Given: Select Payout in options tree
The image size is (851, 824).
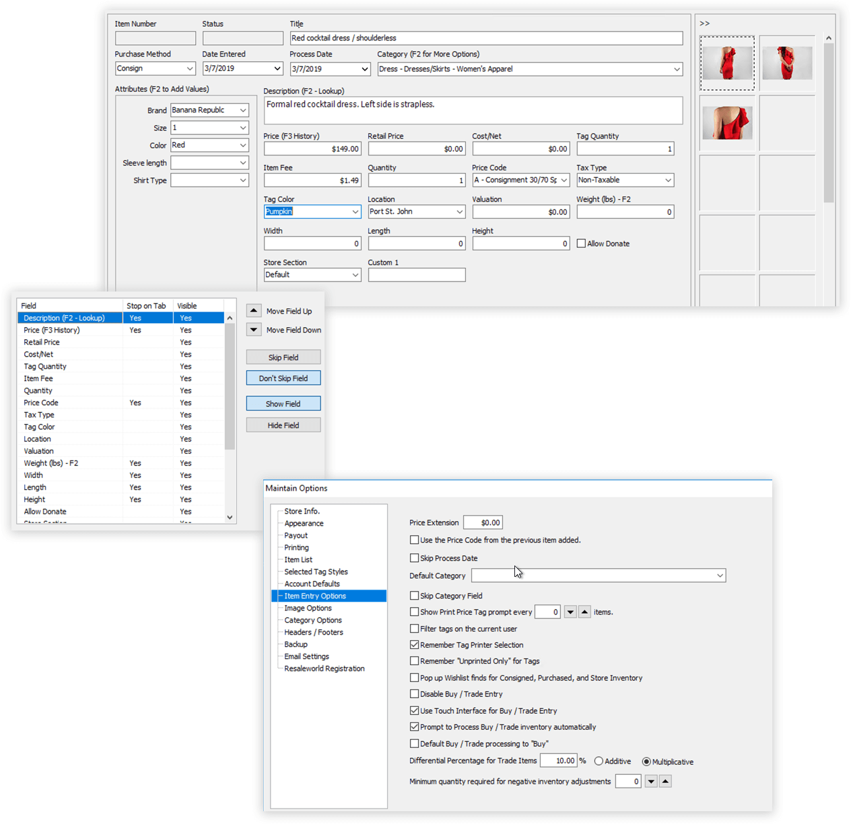Looking at the screenshot, I should 296,535.
